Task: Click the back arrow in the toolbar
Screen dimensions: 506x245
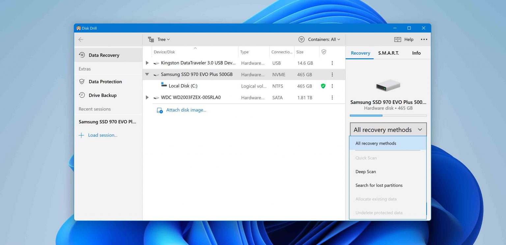Action: (x=81, y=39)
